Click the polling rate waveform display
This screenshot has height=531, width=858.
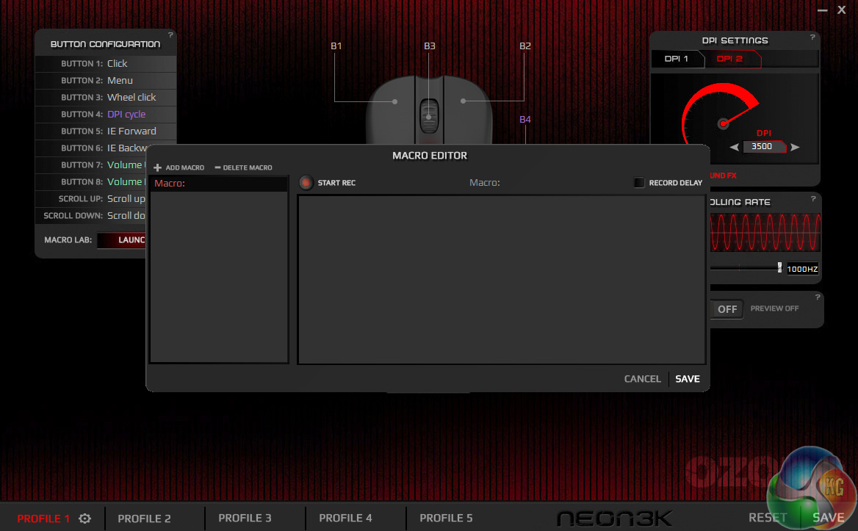click(765, 232)
